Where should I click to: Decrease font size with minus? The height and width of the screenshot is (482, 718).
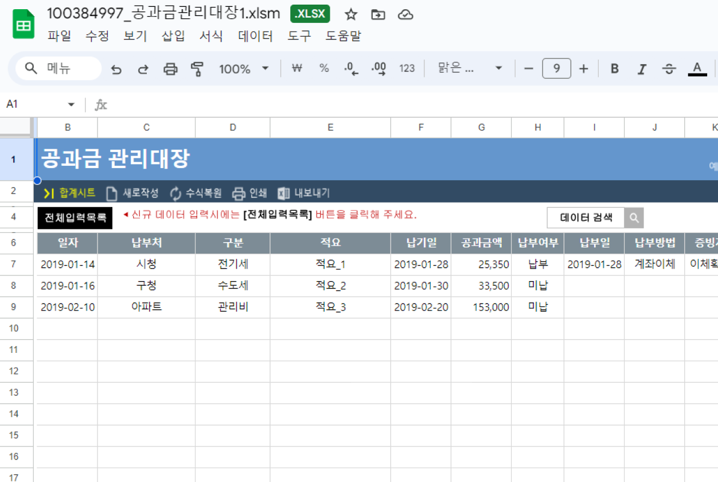(529, 69)
